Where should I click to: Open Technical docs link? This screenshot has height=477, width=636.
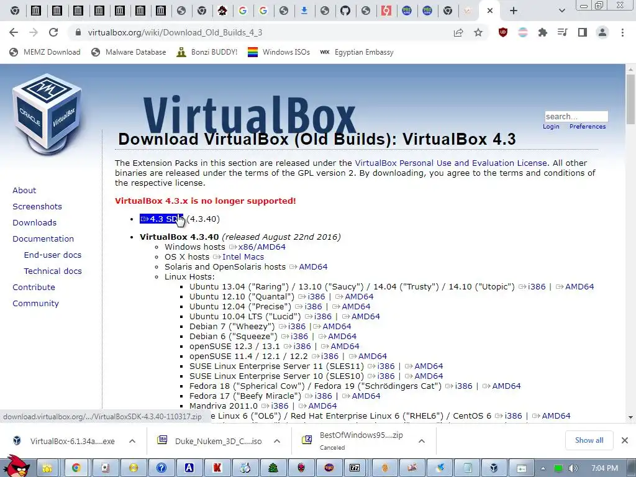(x=53, y=271)
